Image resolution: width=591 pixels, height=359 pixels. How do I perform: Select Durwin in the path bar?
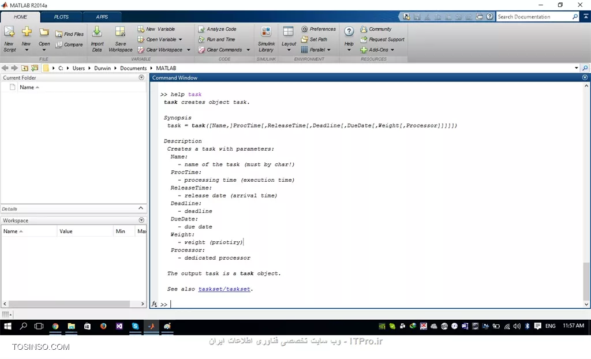[x=102, y=68]
